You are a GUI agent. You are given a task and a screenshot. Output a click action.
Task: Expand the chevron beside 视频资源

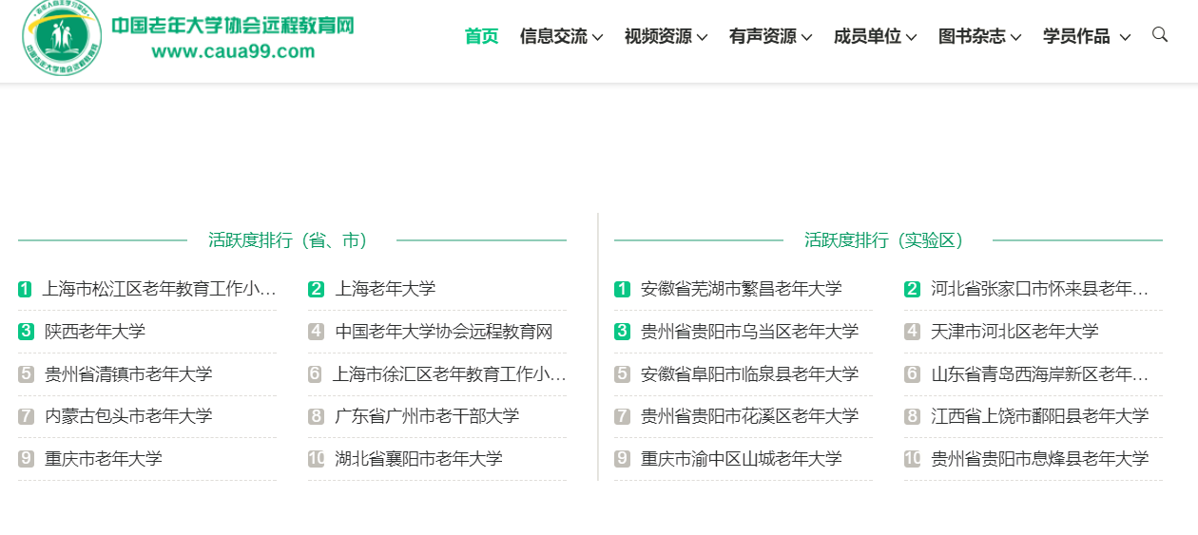[x=702, y=38]
